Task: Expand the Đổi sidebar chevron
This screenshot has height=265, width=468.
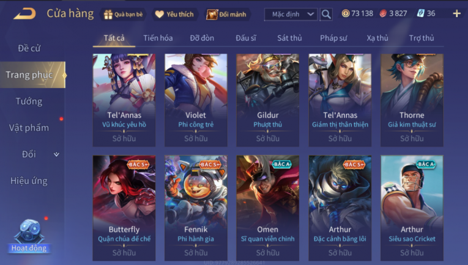Action: pos(56,154)
